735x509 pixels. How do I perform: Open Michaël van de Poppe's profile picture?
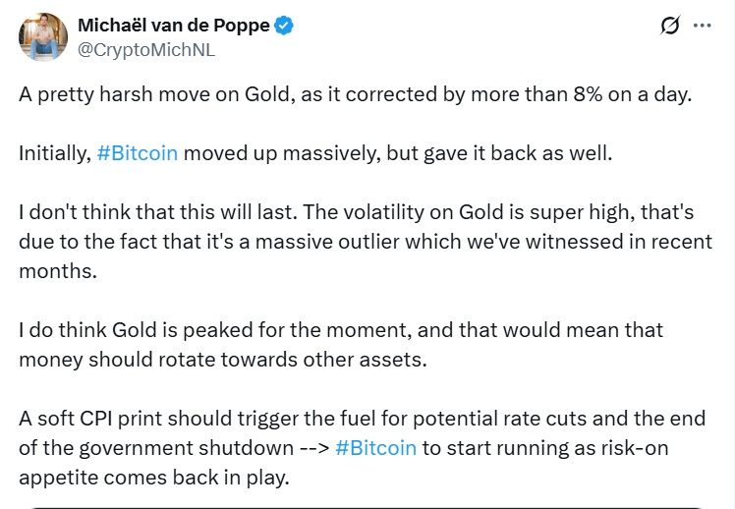pos(41,37)
